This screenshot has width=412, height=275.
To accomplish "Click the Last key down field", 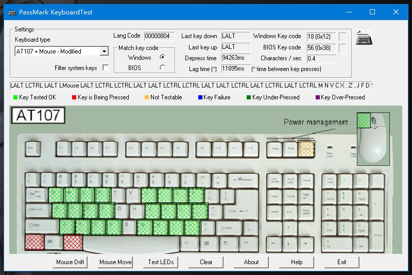I will point(235,36).
